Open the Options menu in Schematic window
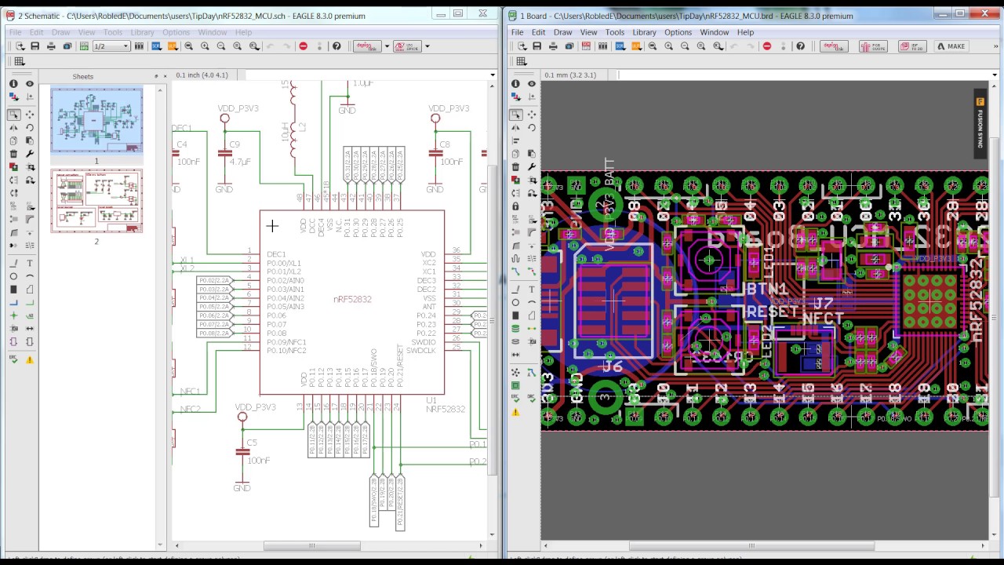The height and width of the screenshot is (565, 1004). [x=176, y=32]
